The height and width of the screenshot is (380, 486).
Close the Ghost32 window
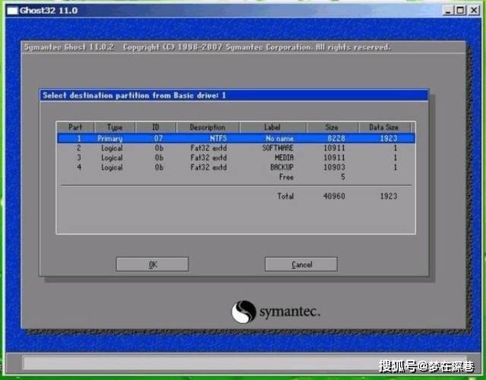pyautogui.click(x=474, y=11)
